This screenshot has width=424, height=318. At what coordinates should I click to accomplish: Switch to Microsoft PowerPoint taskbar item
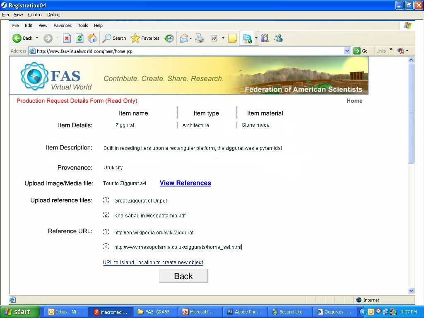pos(200,312)
